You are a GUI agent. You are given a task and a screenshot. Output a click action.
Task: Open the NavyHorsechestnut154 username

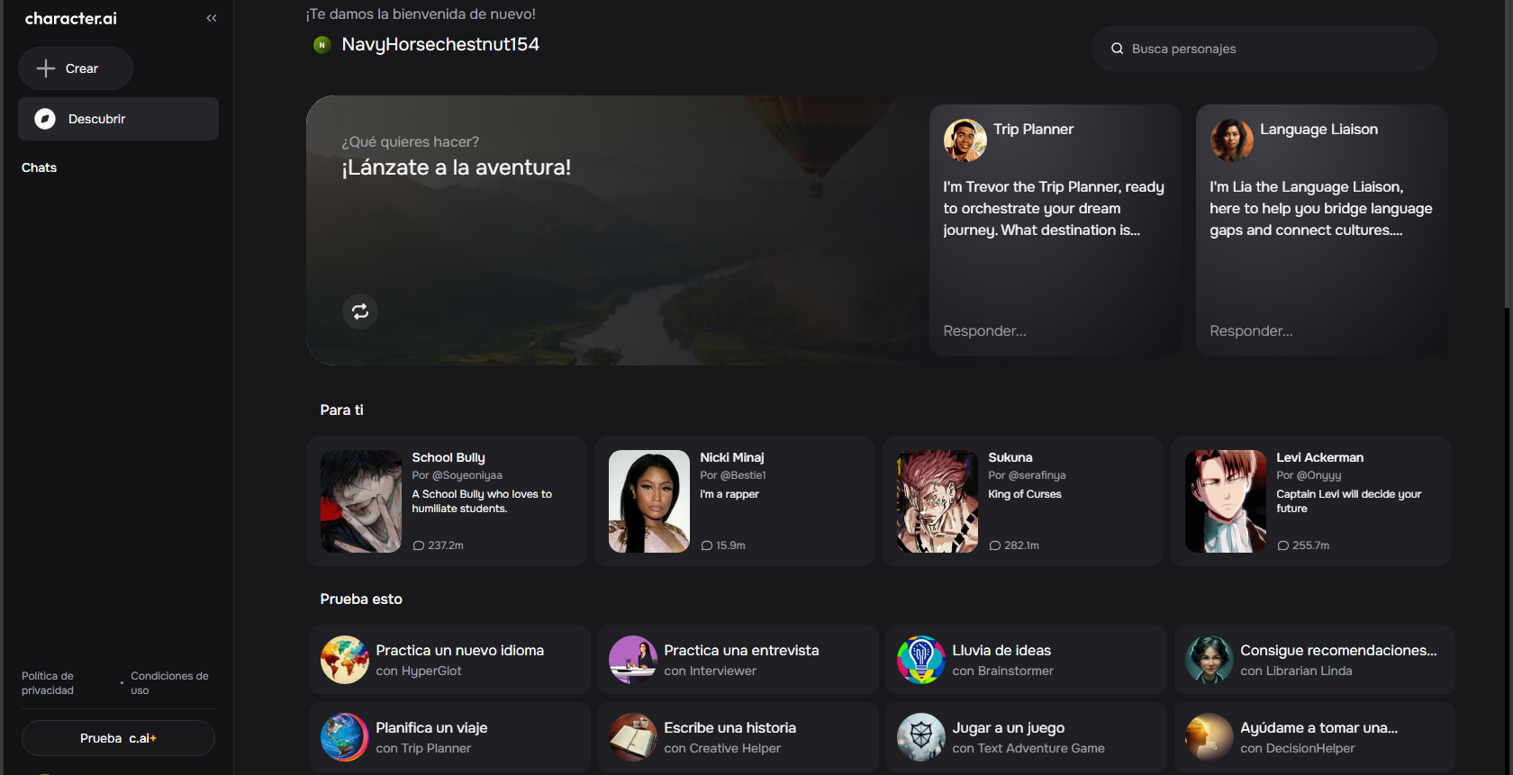coord(440,44)
